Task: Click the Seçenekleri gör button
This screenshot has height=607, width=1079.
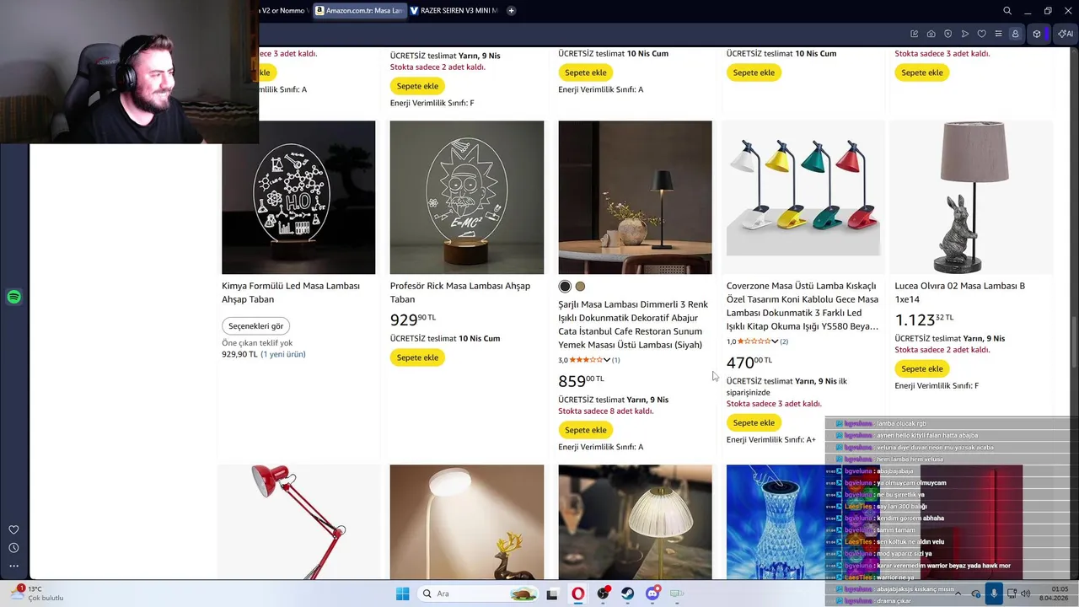Action: [x=256, y=326]
